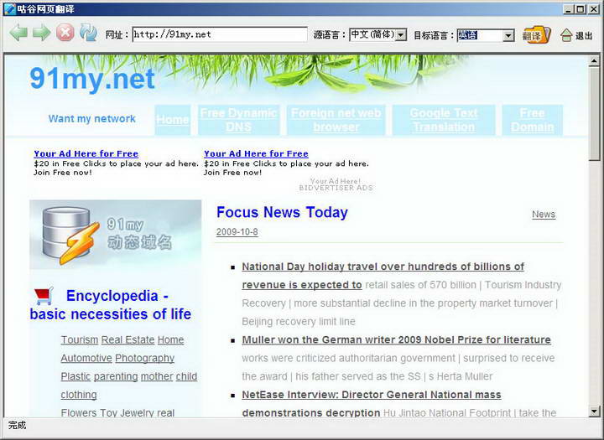Click the app icon in title bar
This screenshot has width=604, height=440.
pos(9,9)
